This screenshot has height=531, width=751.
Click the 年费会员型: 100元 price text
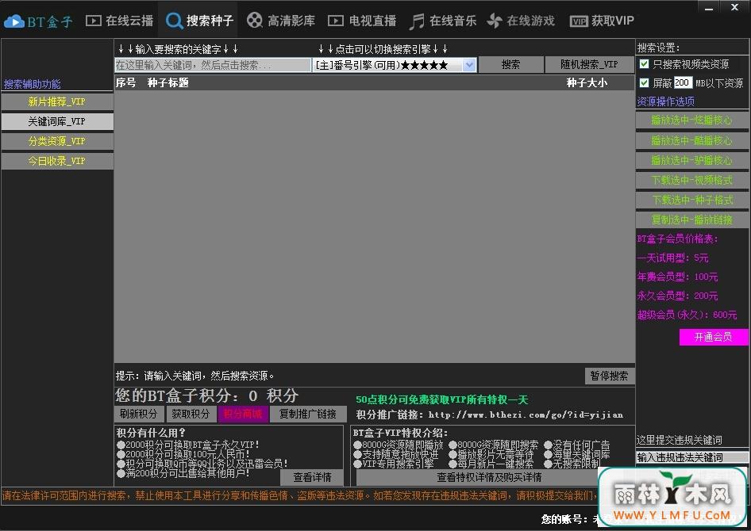pos(677,277)
